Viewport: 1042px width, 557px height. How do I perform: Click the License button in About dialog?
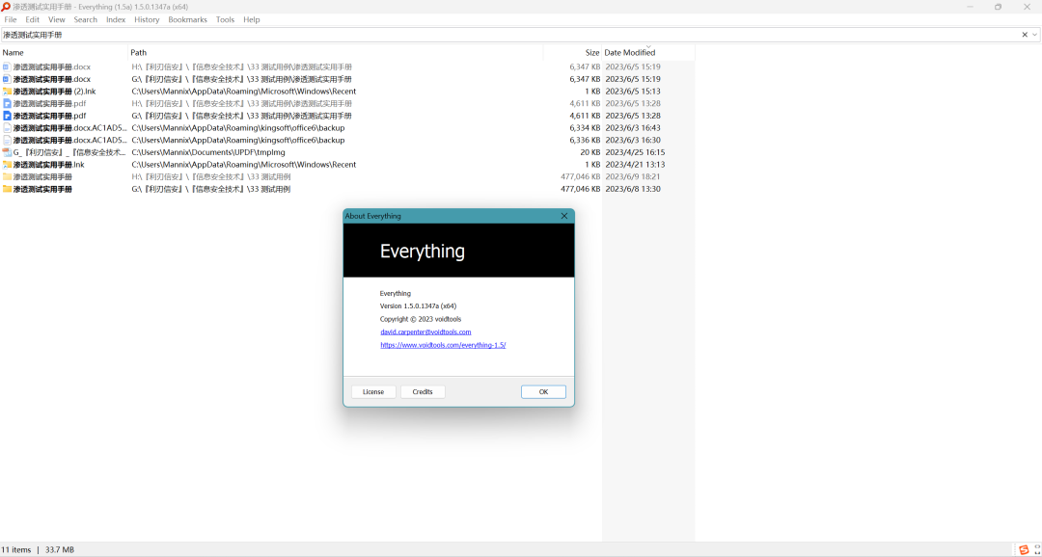[x=373, y=391]
